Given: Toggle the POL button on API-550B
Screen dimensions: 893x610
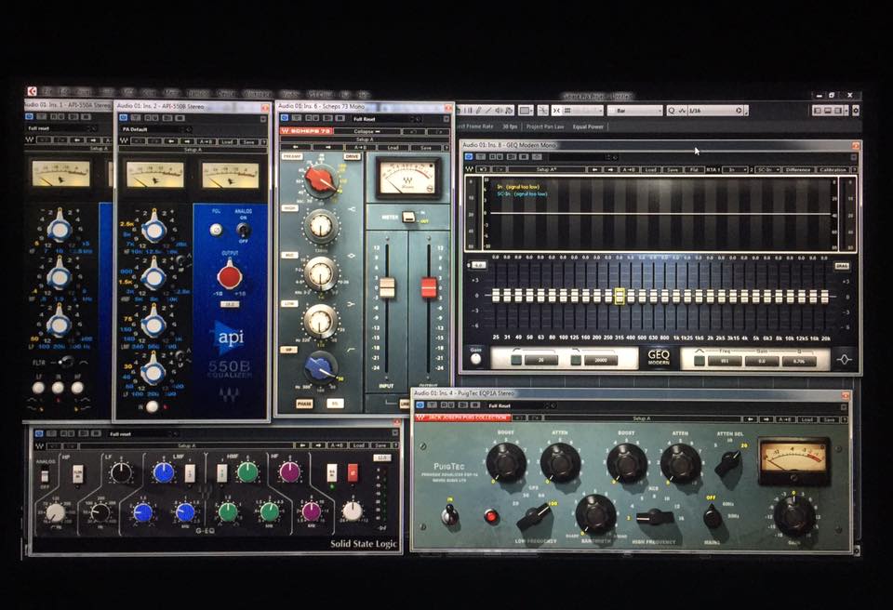Looking at the screenshot, I should coord(215,230).
